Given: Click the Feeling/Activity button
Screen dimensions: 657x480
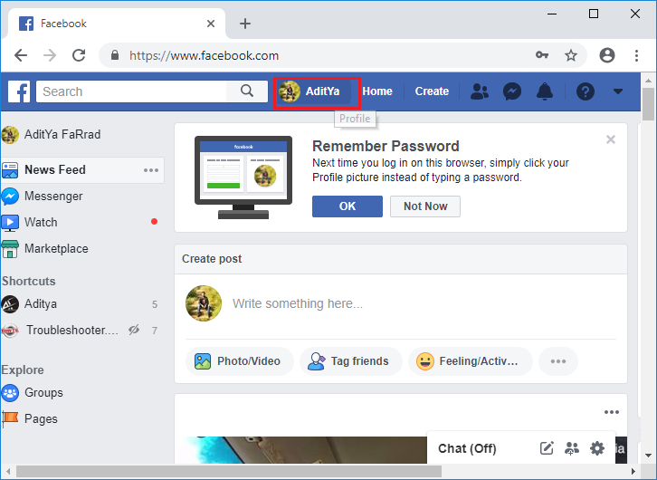Looking at the screenshot, I should (470, 361).
